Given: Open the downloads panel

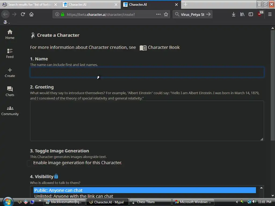Looking at the screenshot, I should click(234, 14).
